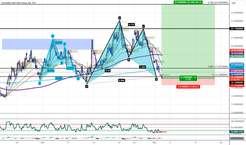Click the red 19.05129852 price tag

[237, 50]
